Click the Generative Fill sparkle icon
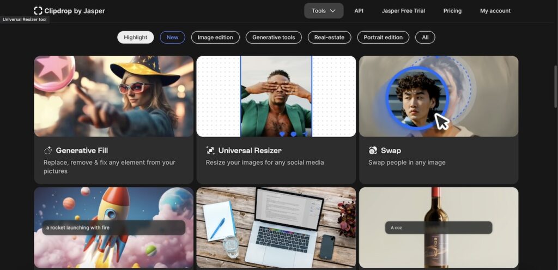The image size is (558, 270). (x=48, y=151)
